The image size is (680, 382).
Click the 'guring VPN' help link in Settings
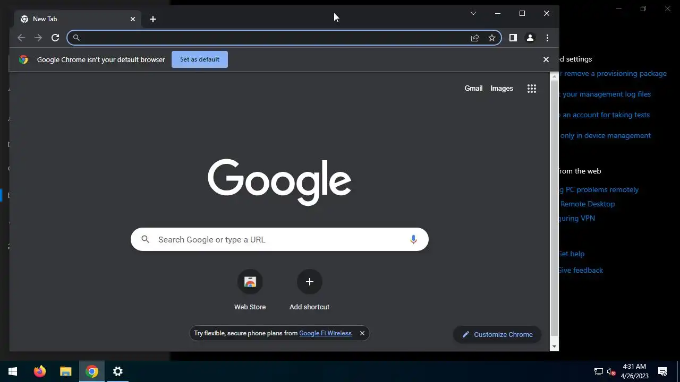click(577, 218)
